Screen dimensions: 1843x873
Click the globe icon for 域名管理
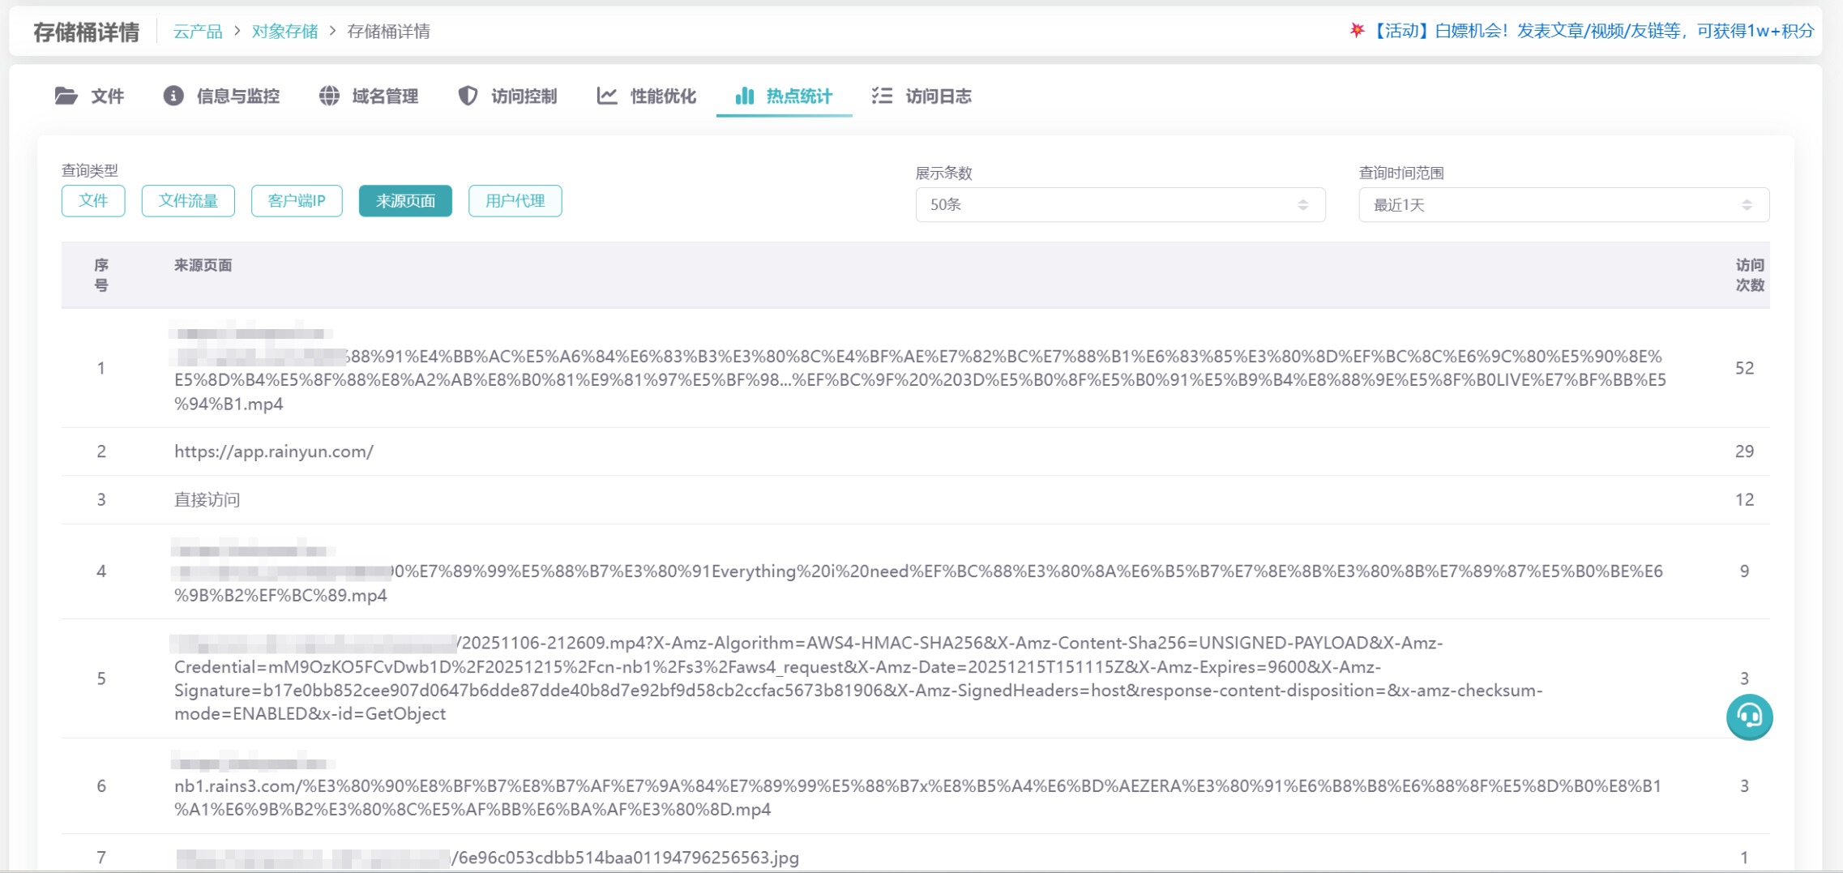[329, 96]
